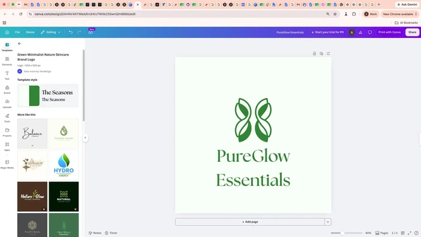This screenshot has height=237, width=421.
Task: Open the Templates sidebar tab
Action: 7,47
